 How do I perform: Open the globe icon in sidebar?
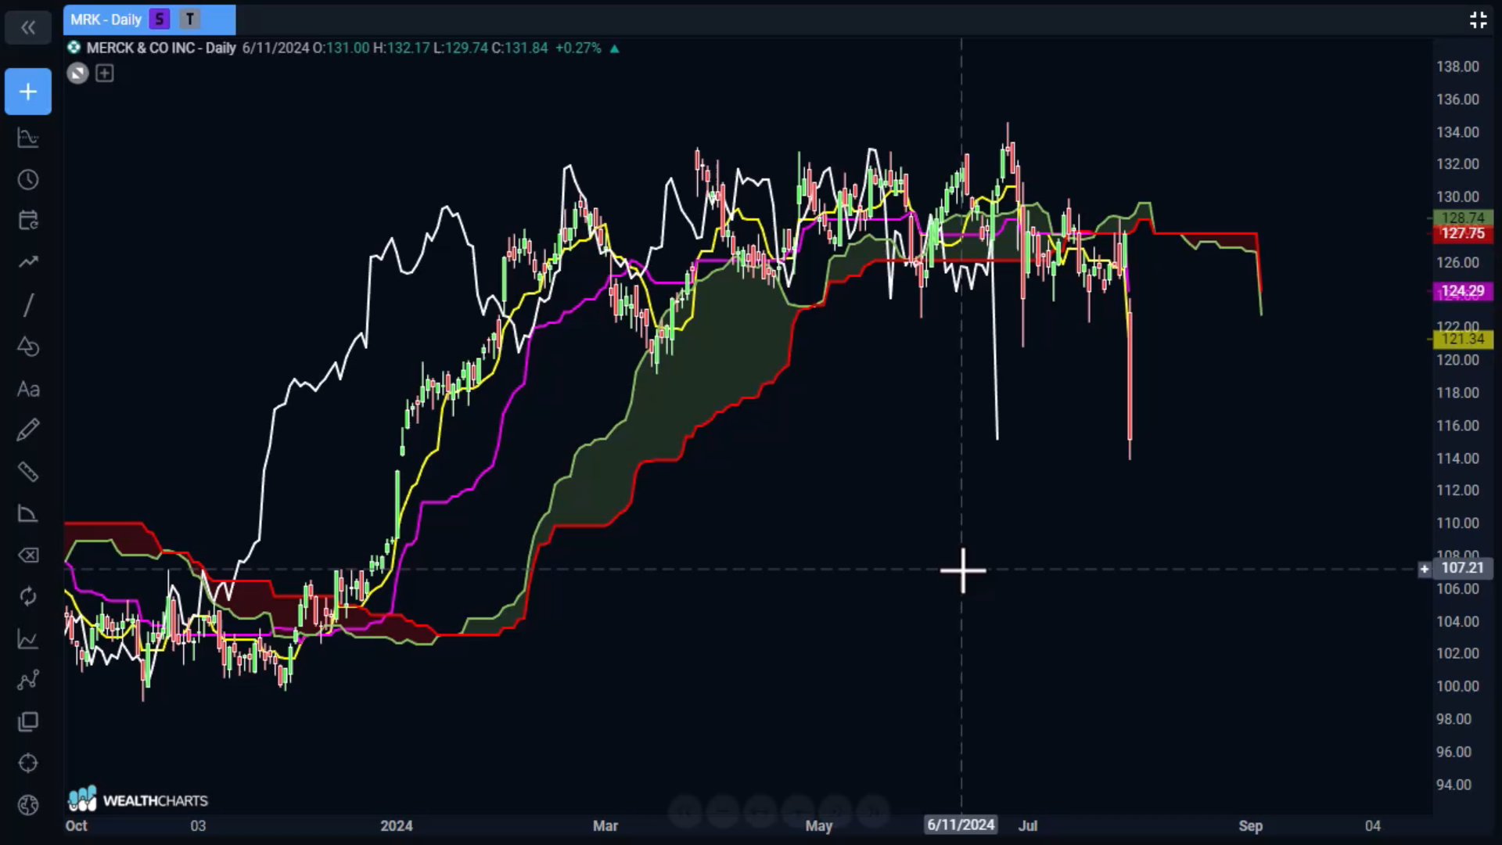tap(28, 805)
